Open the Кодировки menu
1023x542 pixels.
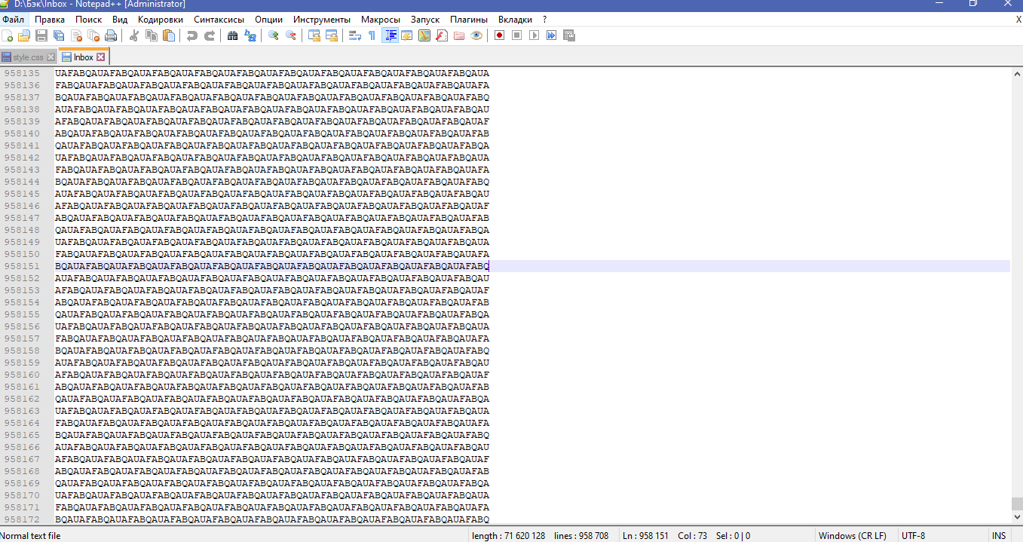161,20
